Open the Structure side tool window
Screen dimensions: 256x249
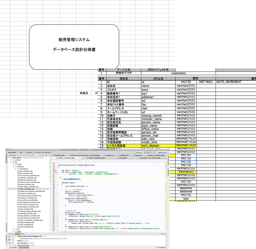6,226
